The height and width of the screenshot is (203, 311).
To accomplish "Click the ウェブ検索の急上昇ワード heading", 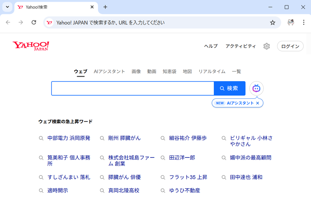I will (x=65, y=121).
